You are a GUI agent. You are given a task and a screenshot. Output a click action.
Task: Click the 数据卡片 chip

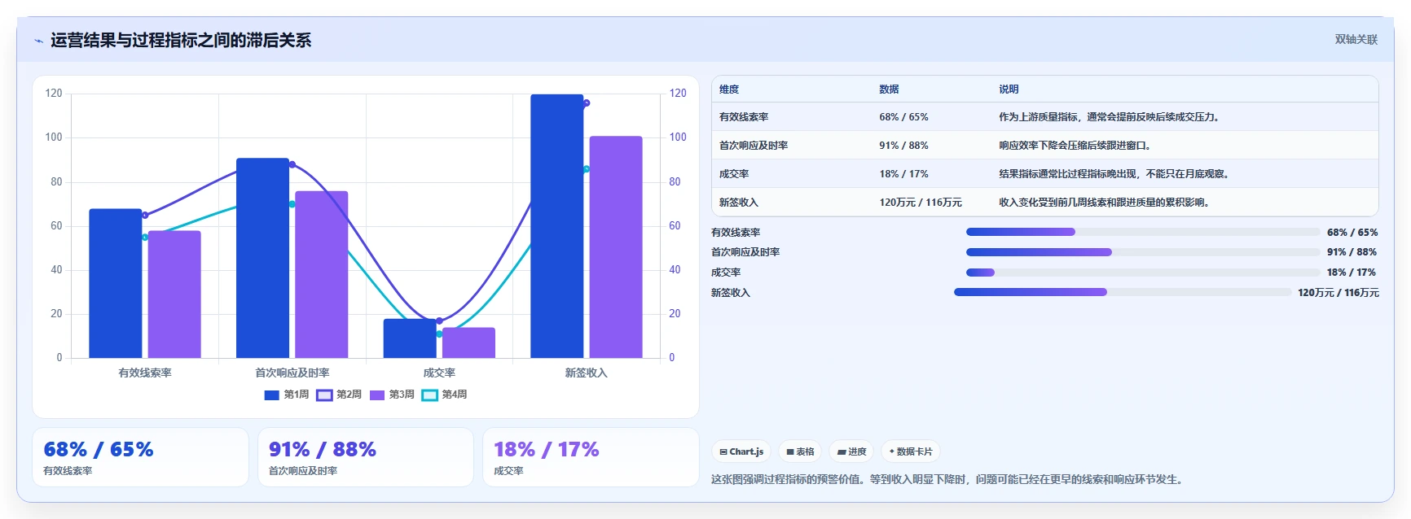tap(911, 451)
